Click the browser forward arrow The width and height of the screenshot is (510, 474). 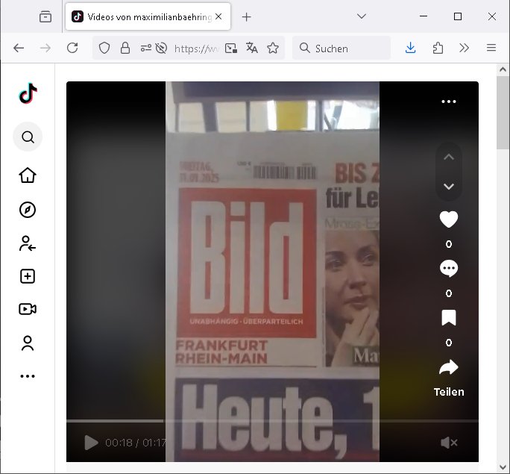point(45,49)
